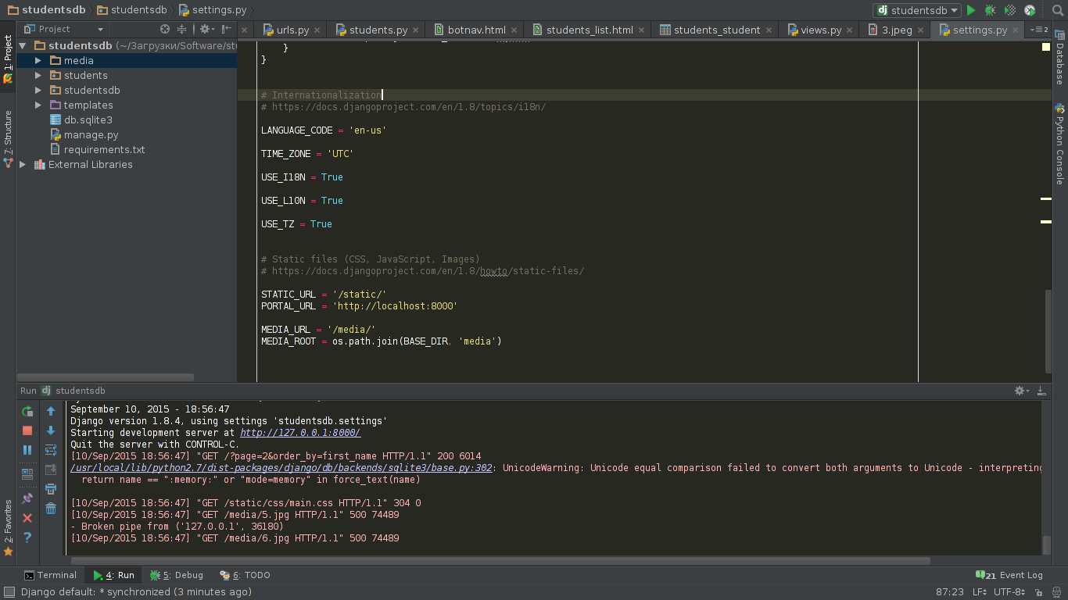
Task: Open 6: TODO tool window
Action: 245,575
